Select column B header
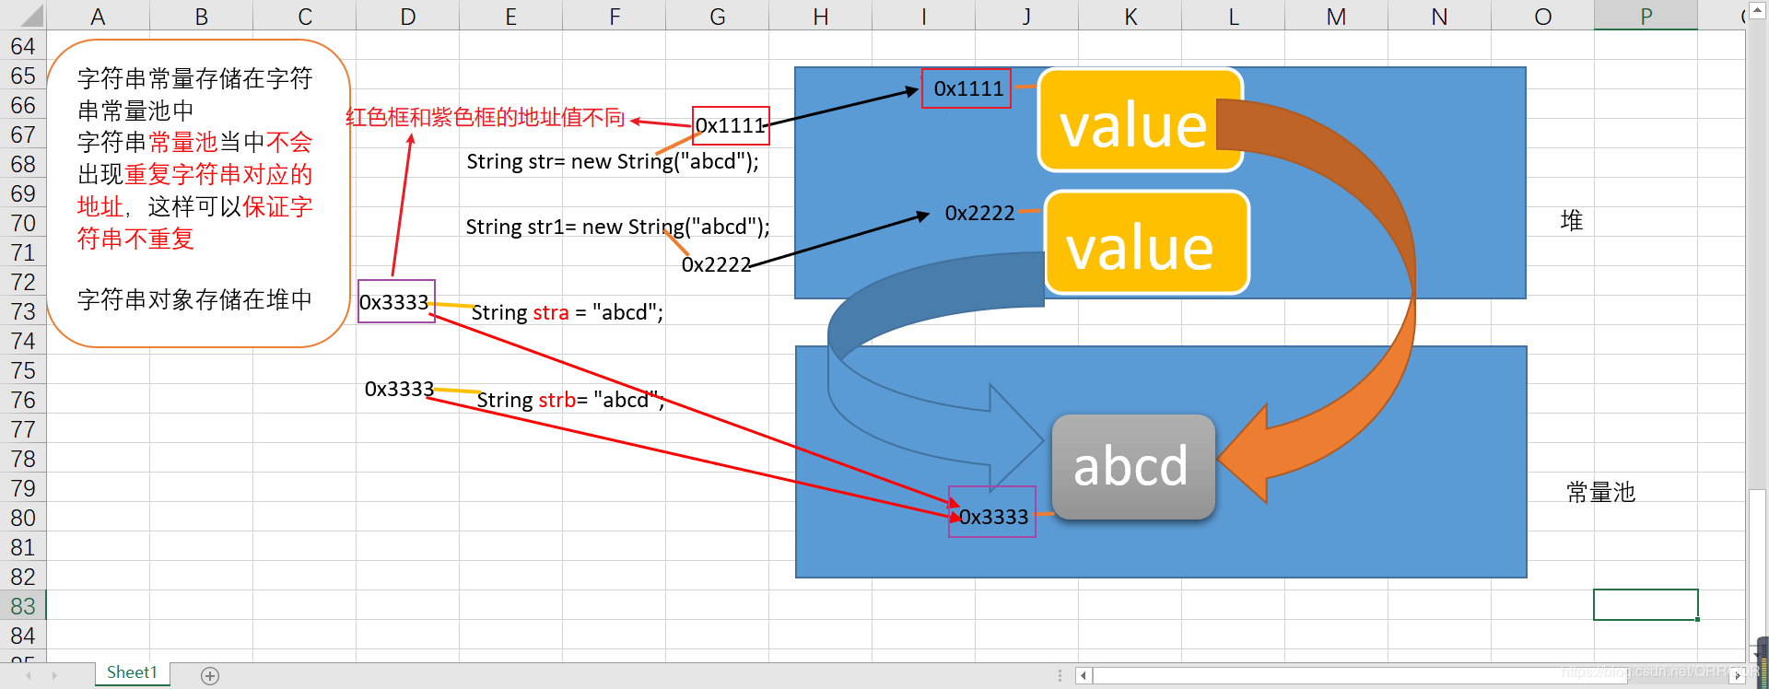 (201, 17)
